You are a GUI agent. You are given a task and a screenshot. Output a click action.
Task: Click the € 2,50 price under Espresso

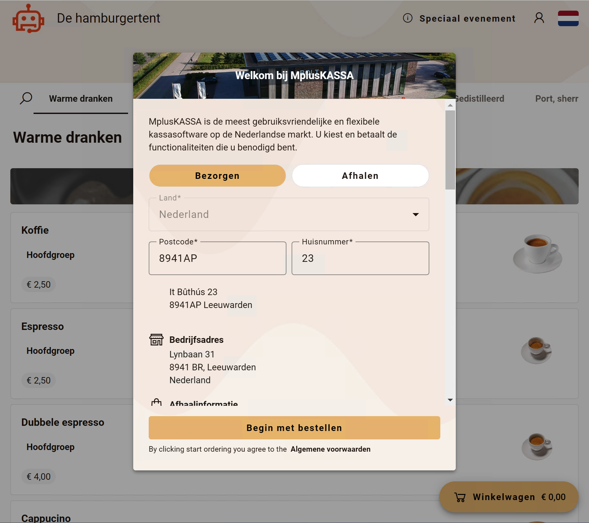click(x=38, y=380)
